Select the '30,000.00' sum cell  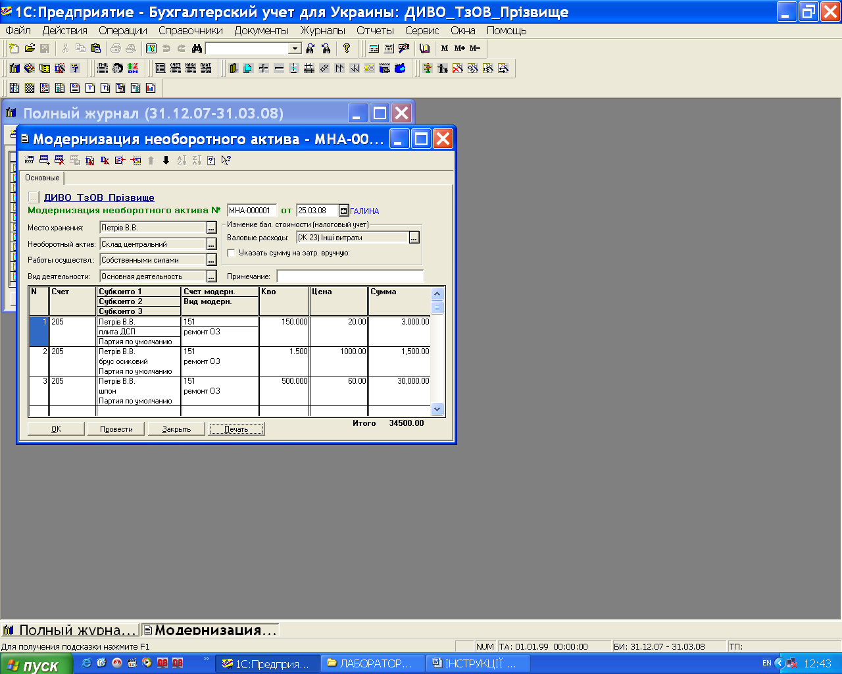[399, 381]
